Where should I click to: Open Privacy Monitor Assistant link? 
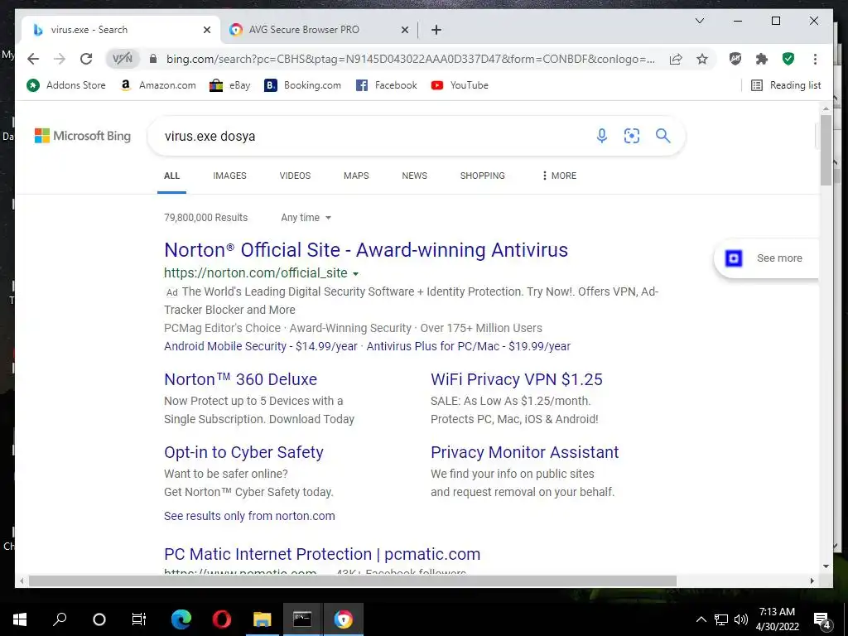[524, 452]
